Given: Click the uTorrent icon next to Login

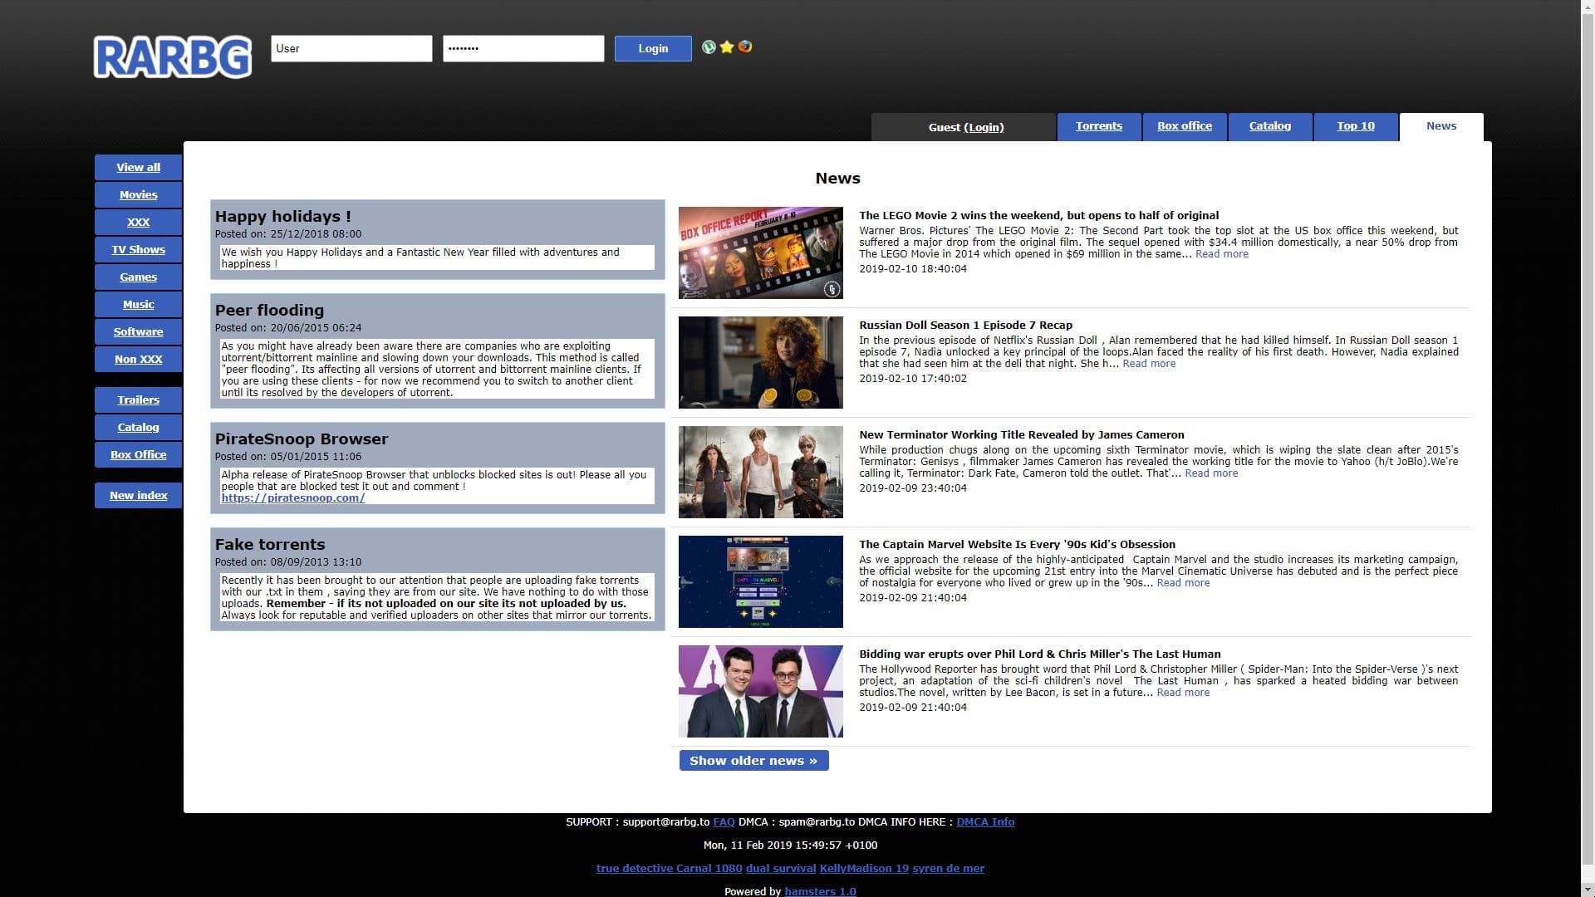Looking at the screenshot, I should [x=709, y=47].
